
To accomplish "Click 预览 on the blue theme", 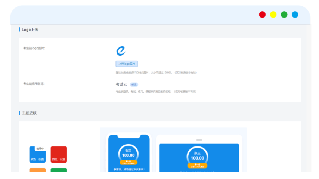I will pos(33,159).
